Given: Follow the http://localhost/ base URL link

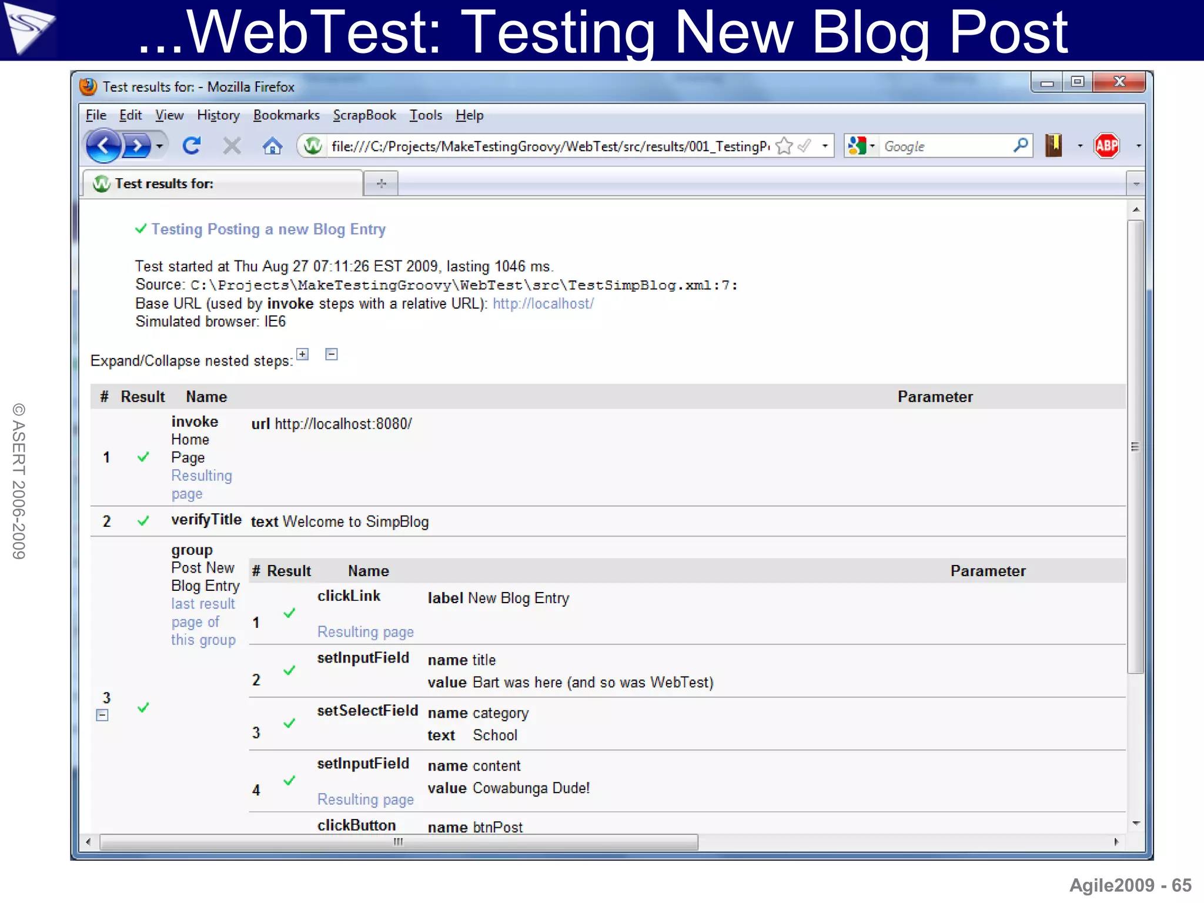Looking at the screenshot, I should (543, 303).
